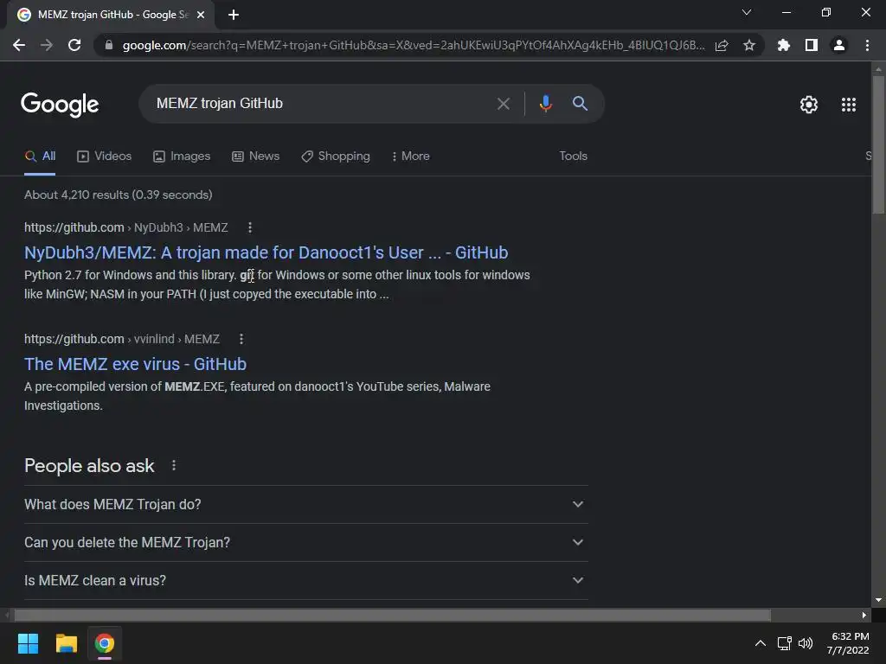Go forward using the browser arrow
The height and width of the screenshot is (664, 886).
click(x=47, y=45)
